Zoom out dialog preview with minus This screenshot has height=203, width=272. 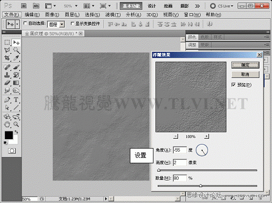176,136
